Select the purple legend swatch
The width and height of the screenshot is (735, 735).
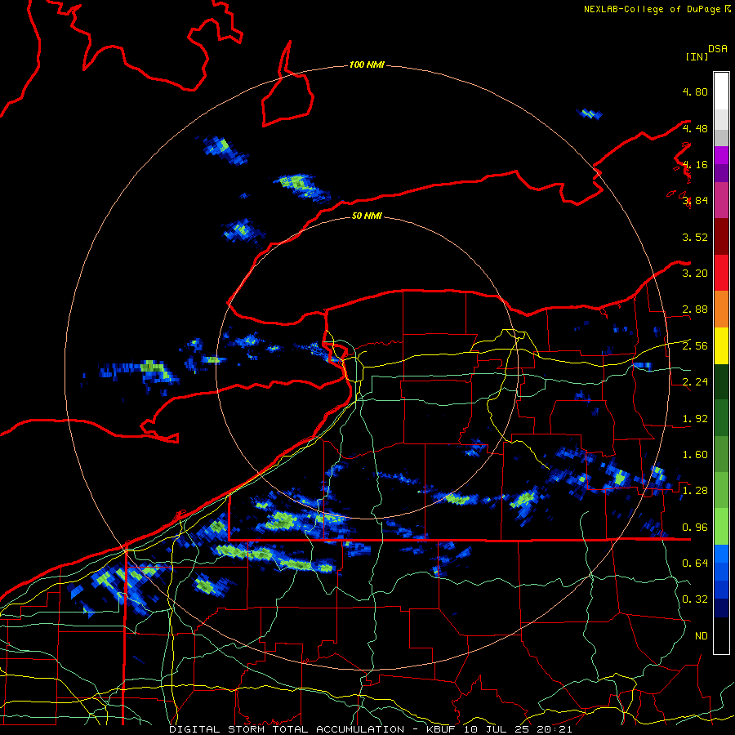coord(721,173)
